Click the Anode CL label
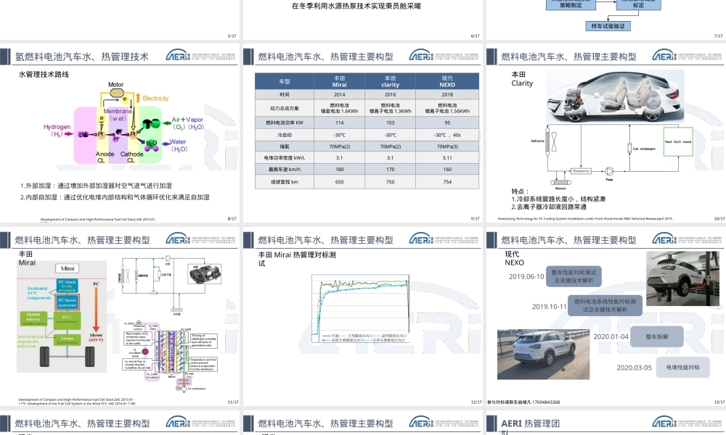This screenshot has height=435, width=726. click(105, 157)
